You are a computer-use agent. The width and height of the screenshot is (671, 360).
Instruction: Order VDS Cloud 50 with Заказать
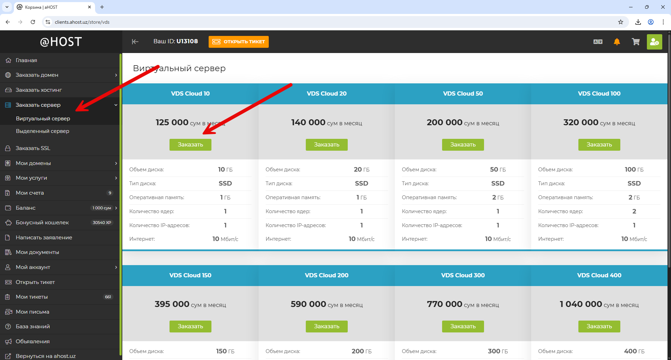(x=463, y=145)
